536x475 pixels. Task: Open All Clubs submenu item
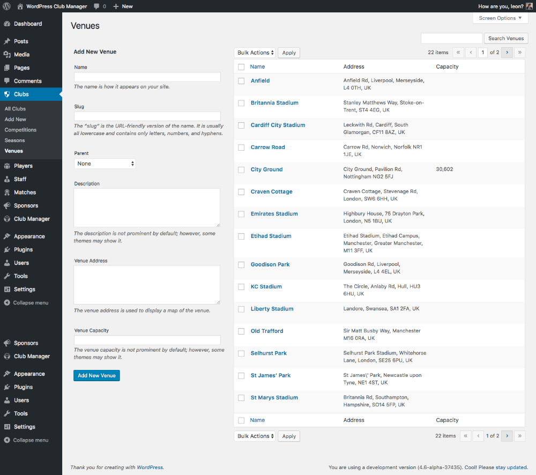(16, 109)
